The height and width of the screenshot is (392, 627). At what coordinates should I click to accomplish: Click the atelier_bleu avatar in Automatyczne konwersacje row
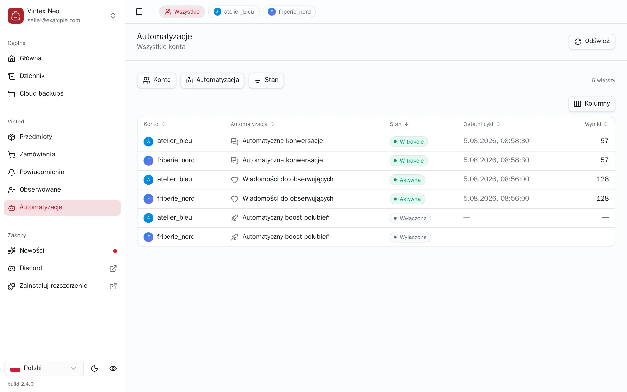pyautogui.click(x=148, y=141)
